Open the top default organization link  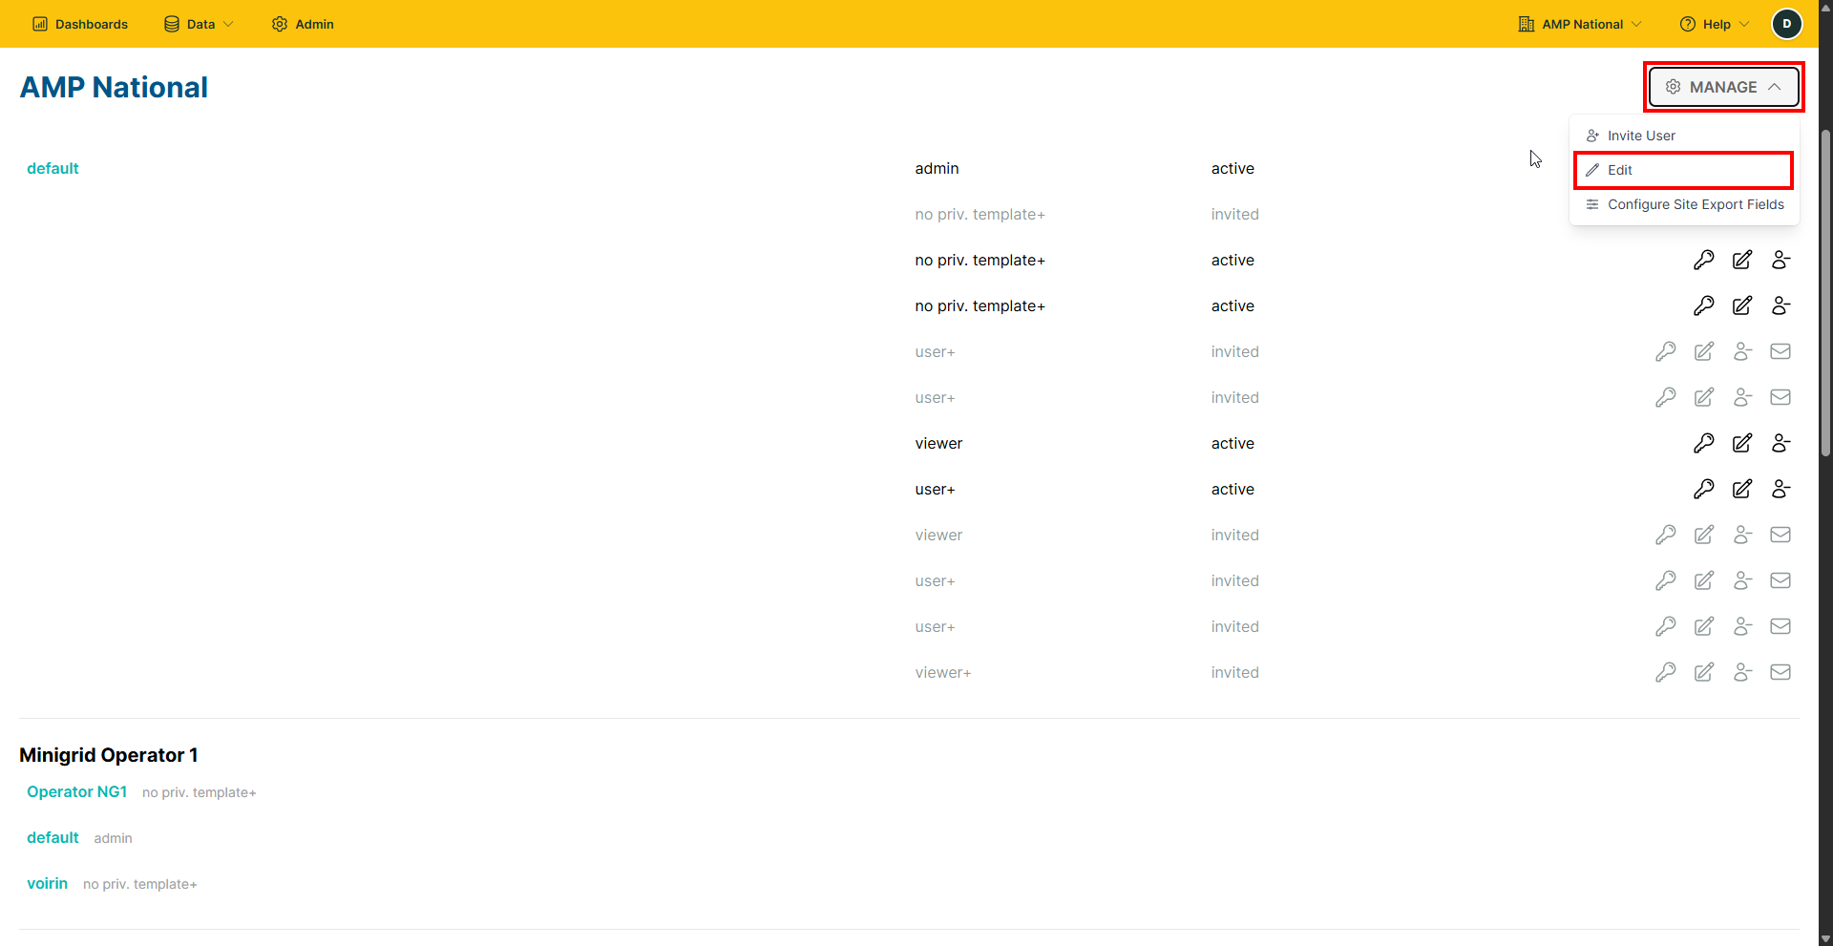click(x=53, y=168)
